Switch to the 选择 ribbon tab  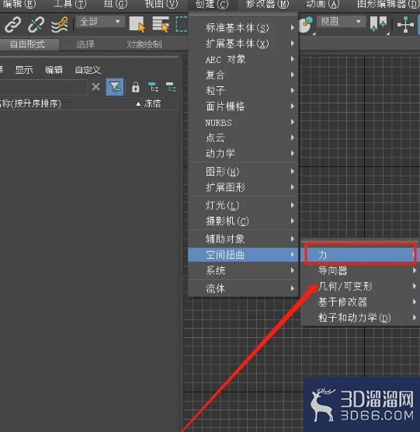click(85, 44)
